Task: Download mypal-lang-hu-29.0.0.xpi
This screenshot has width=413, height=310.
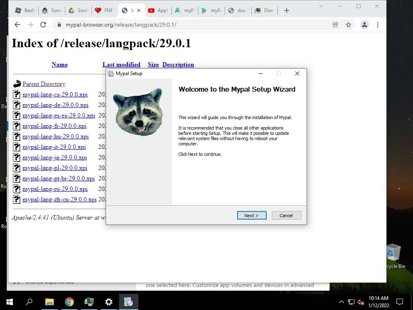Action: click(x=56, y=136)
